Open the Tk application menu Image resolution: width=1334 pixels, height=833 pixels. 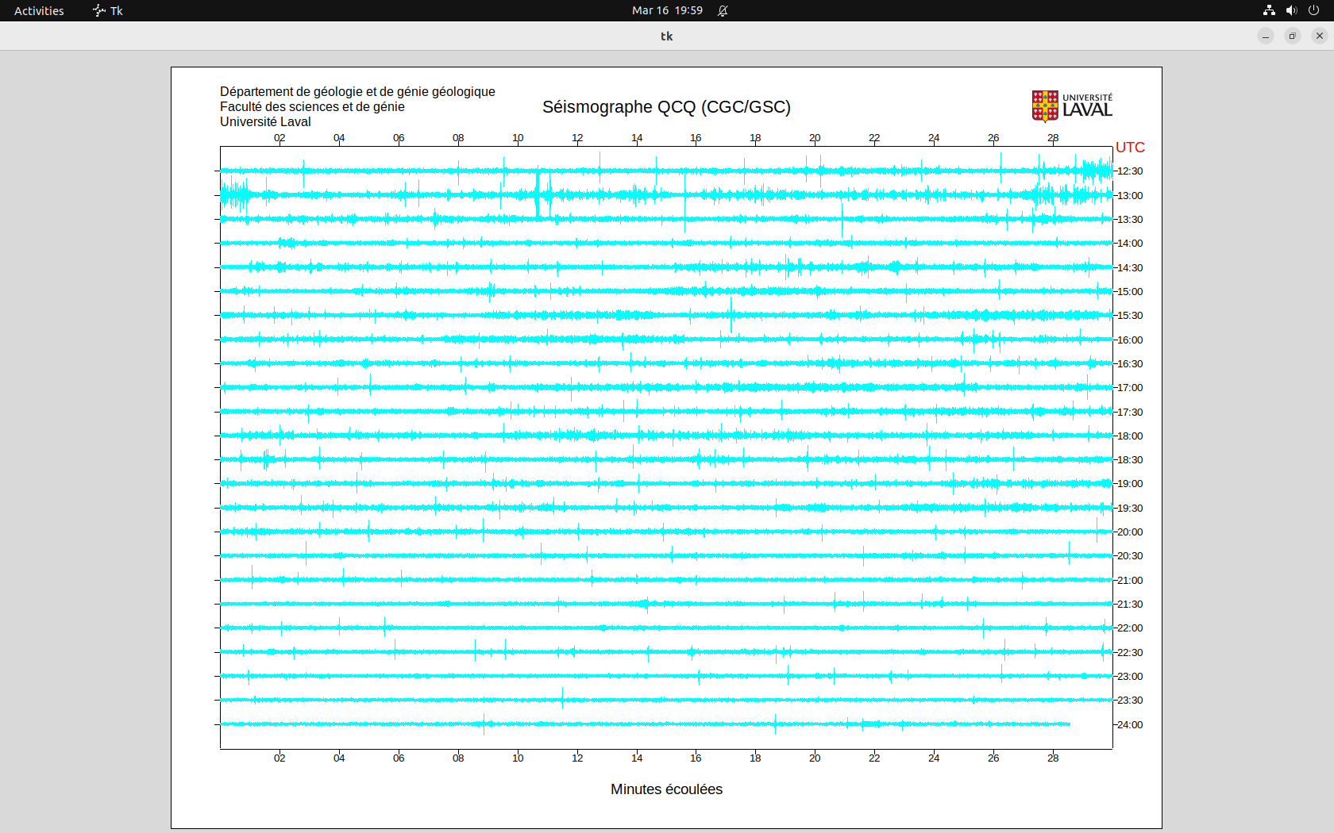pos(116,10)
